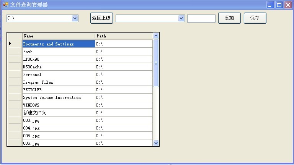Select the 006.jpg file

tap(59, 143)
